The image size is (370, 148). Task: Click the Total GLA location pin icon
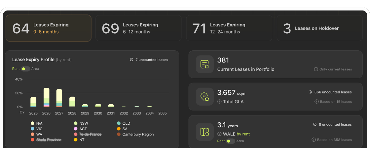[x=204, y=97]
